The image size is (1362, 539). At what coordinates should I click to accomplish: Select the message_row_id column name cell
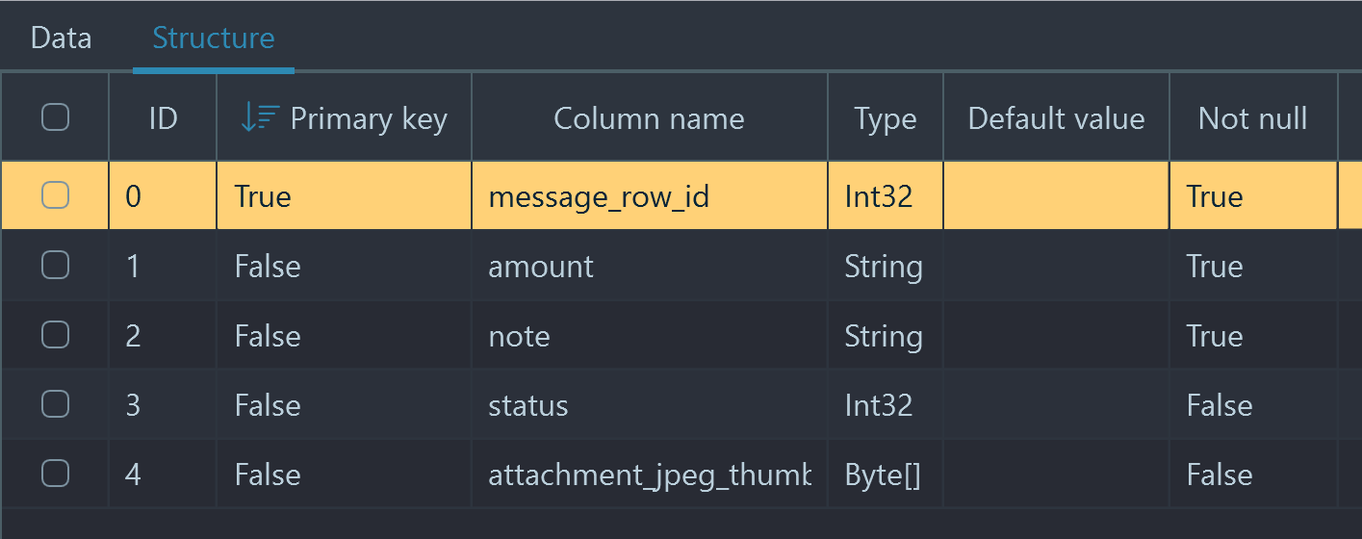599,196
